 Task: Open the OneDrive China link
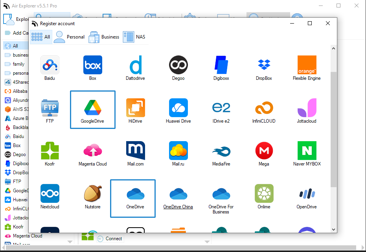pos(178,207)
